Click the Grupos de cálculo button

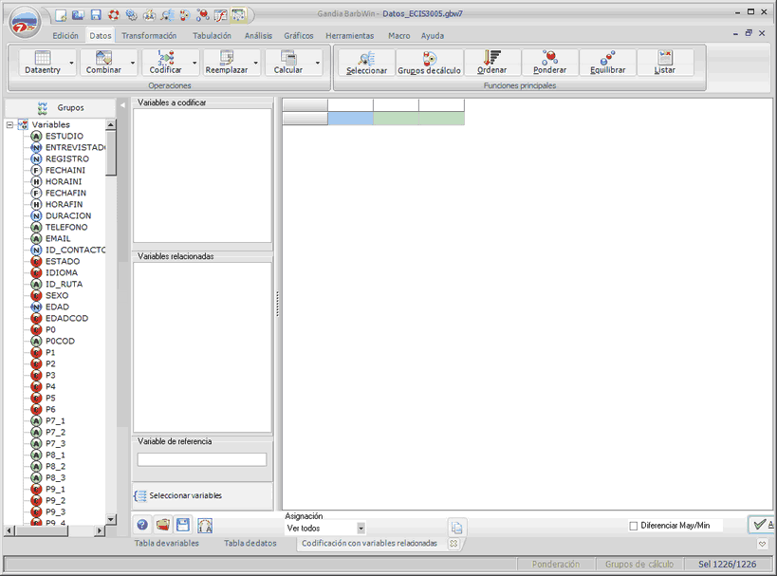click(x=429, y=63)
